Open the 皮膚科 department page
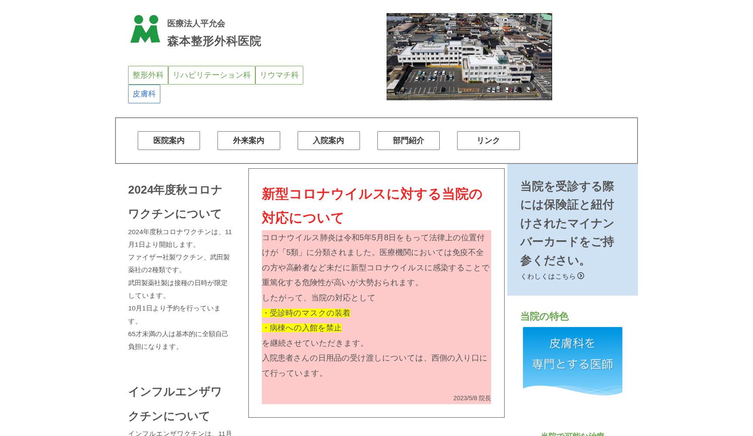The width and height of the screenshot is (753, 436). click(x=144, y=94)
